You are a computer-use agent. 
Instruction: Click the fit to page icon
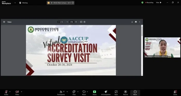[81, 22]
